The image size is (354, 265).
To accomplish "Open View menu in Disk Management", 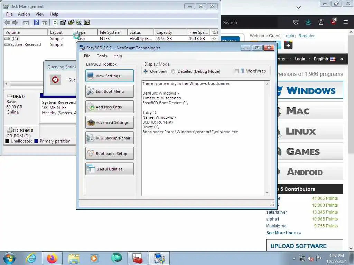I will (x=40, y=14).
